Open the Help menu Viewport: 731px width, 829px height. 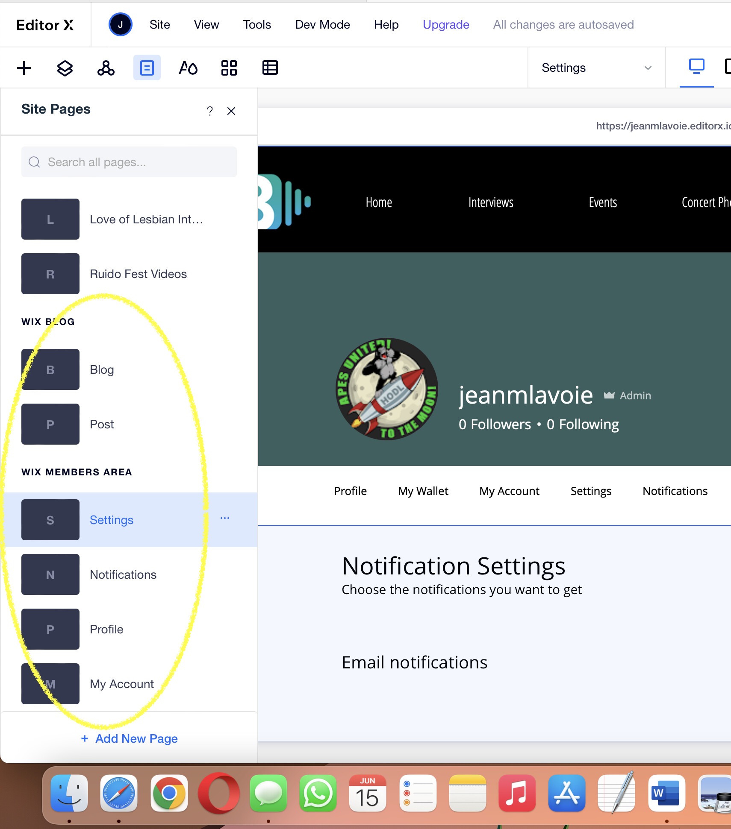click(x=386, y=25)
